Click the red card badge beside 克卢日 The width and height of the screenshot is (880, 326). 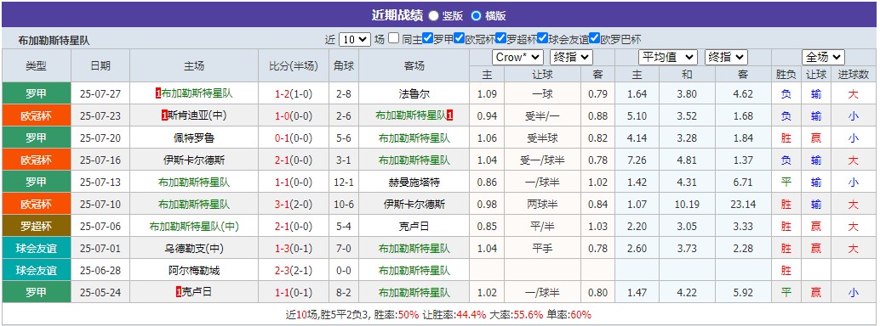(179, 292)
